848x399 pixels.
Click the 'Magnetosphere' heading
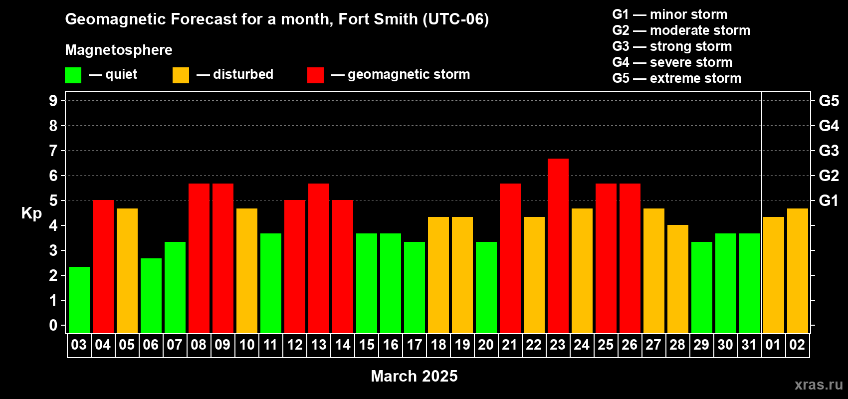point(119,50)
